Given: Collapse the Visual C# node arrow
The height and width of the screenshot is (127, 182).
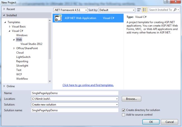Looking at the screenshot, I should click(x=10, y=31).
